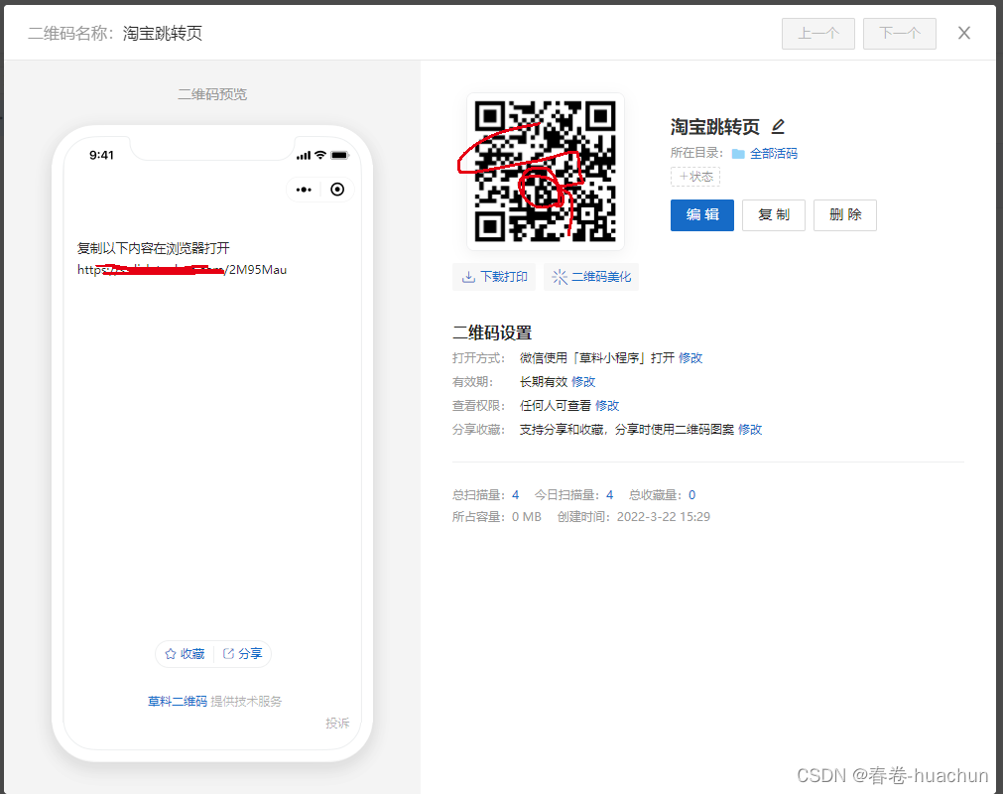Click 修改 next to 长期有效
The height and width of the screenshot is (794, 1003).
(x=583, y=382)
